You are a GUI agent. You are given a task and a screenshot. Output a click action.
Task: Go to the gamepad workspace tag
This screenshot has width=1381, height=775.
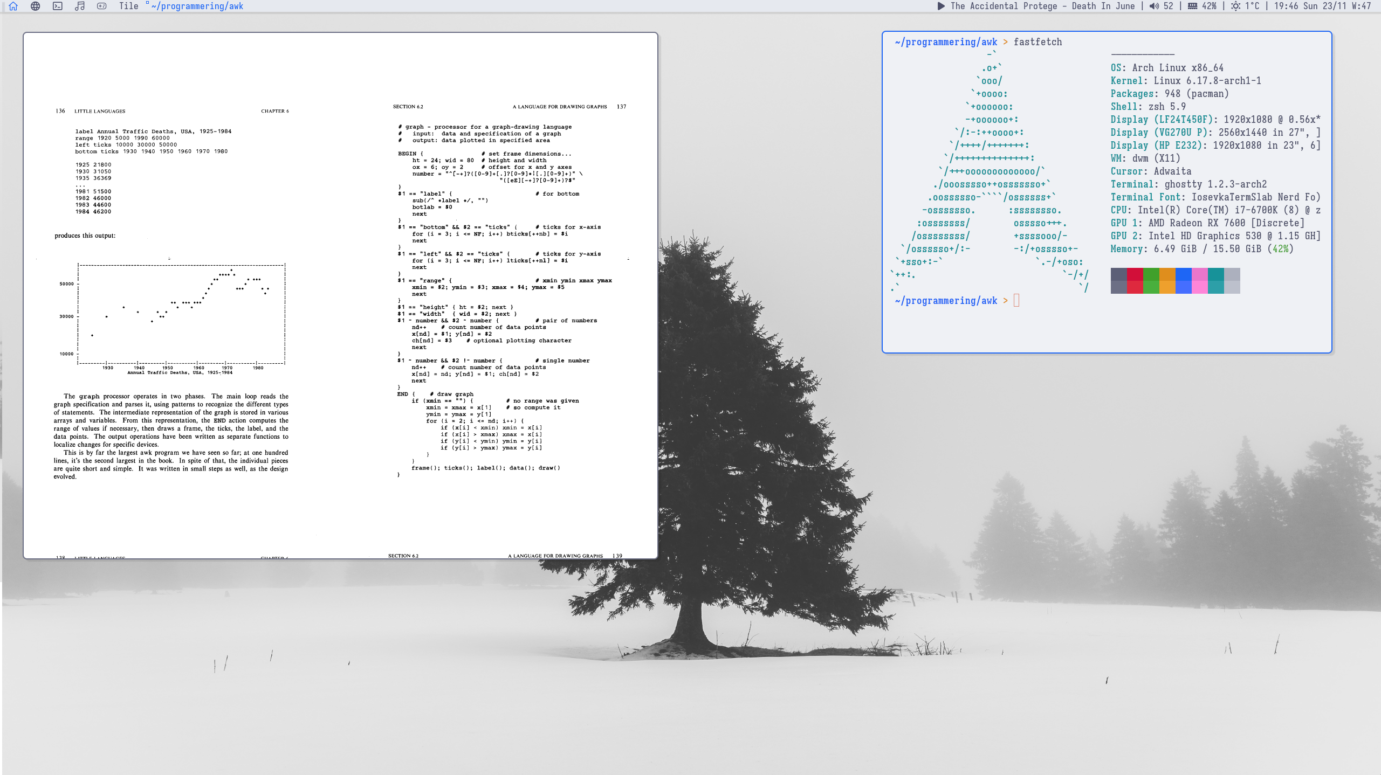point(101,6)
